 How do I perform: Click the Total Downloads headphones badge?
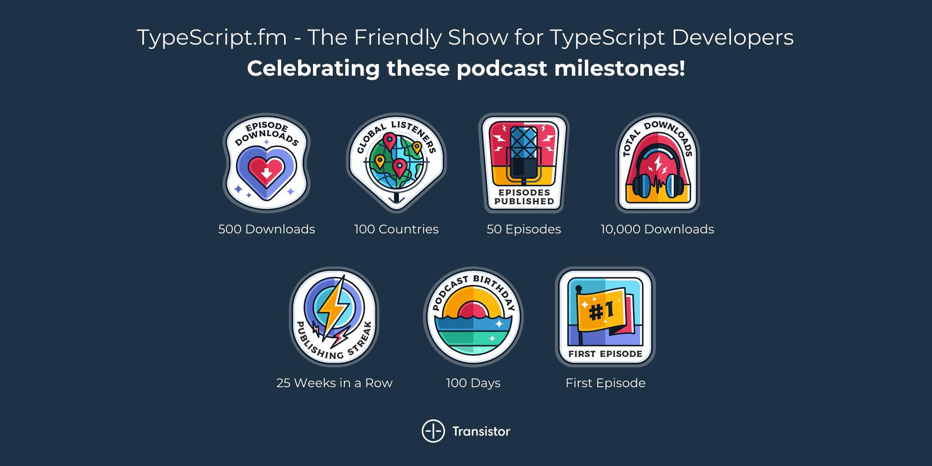[x=658, y=163]
